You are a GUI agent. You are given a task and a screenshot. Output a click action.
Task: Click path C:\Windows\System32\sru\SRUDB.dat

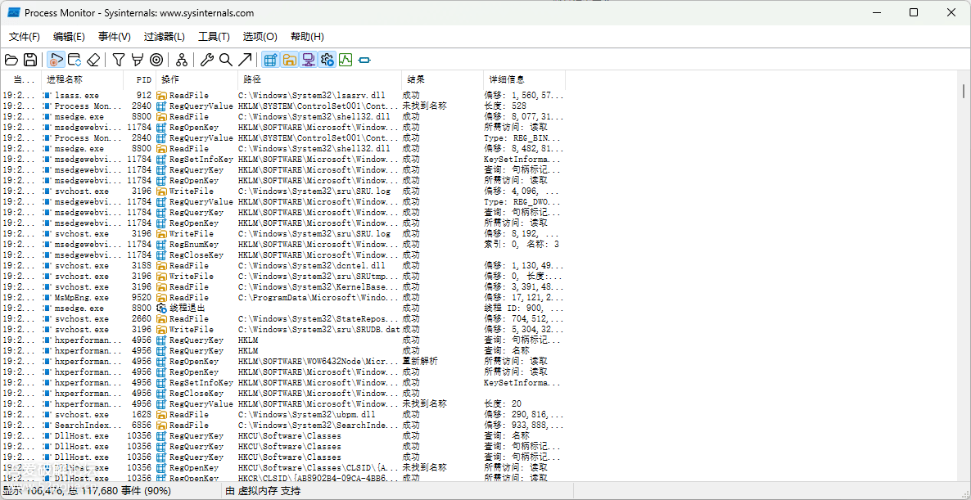coord(319,329)
